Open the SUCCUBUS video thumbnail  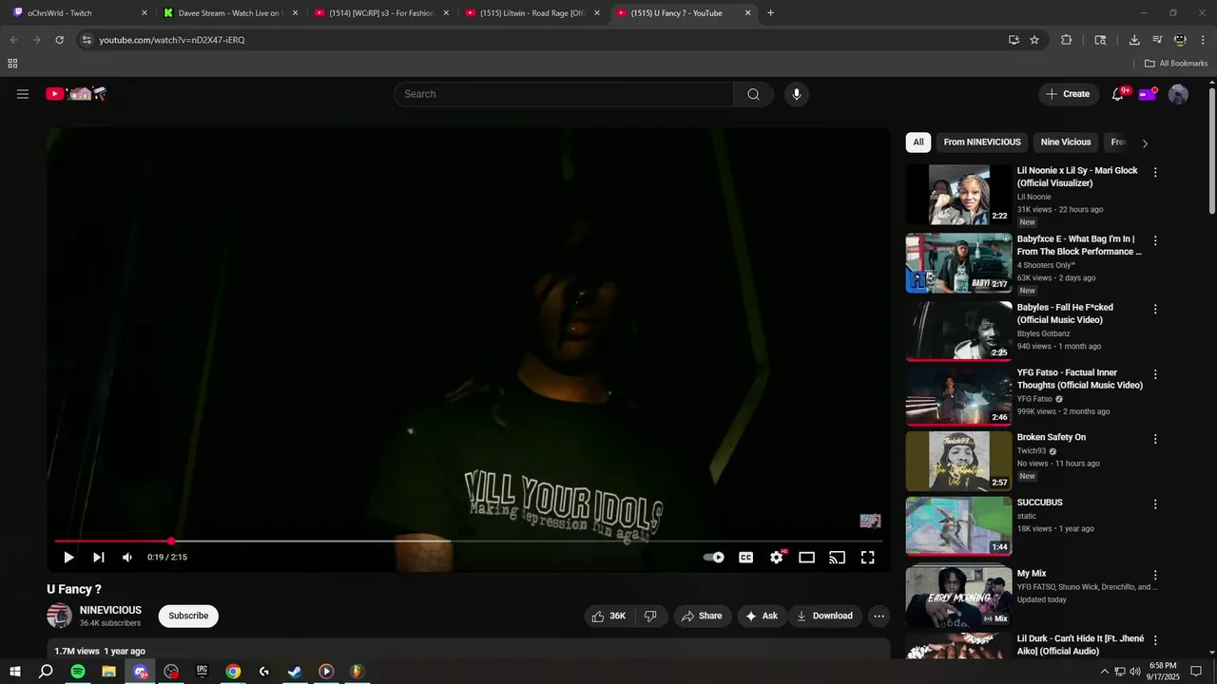coord(958,525)
